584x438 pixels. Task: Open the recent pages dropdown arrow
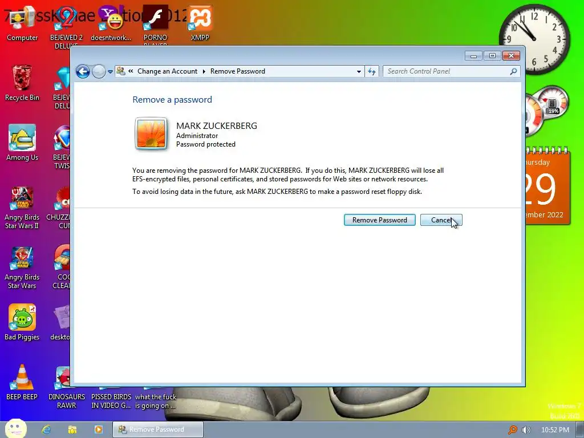110,71
